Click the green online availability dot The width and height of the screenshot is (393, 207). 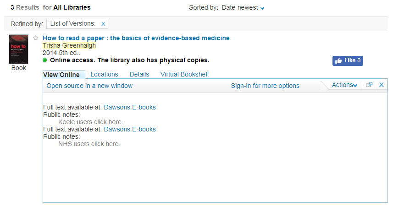click(x=45, y=60)
